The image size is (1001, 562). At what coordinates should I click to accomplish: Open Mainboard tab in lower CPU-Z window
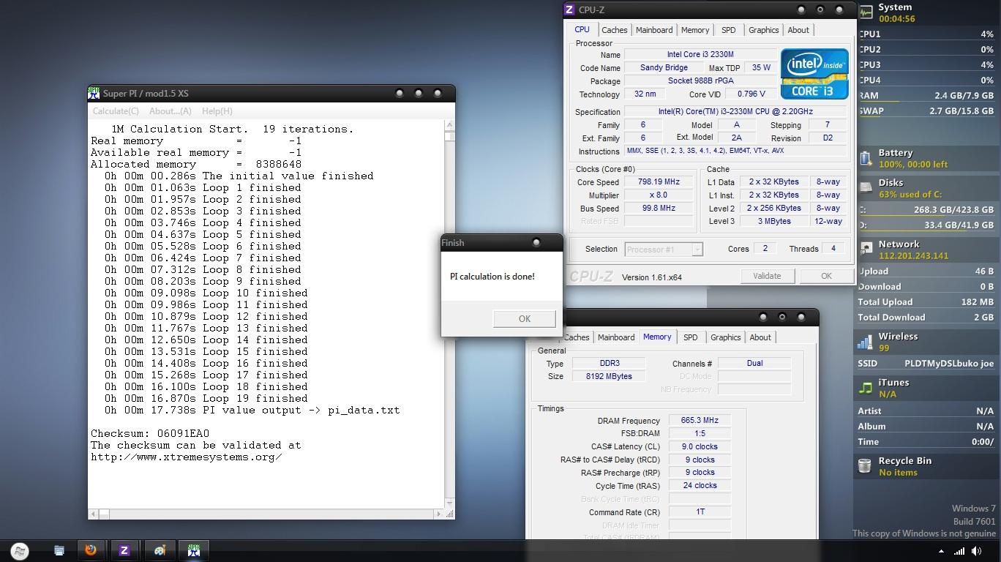click(616, 337)
